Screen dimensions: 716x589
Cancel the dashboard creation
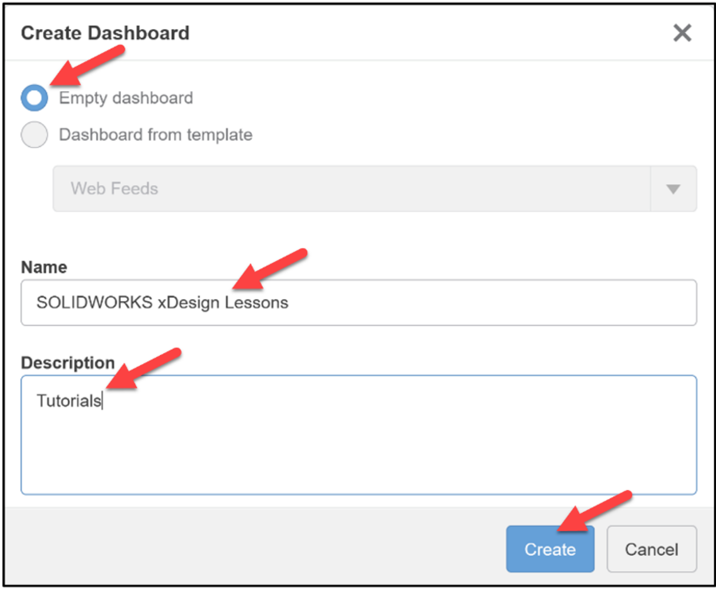[x=651, y=549]
